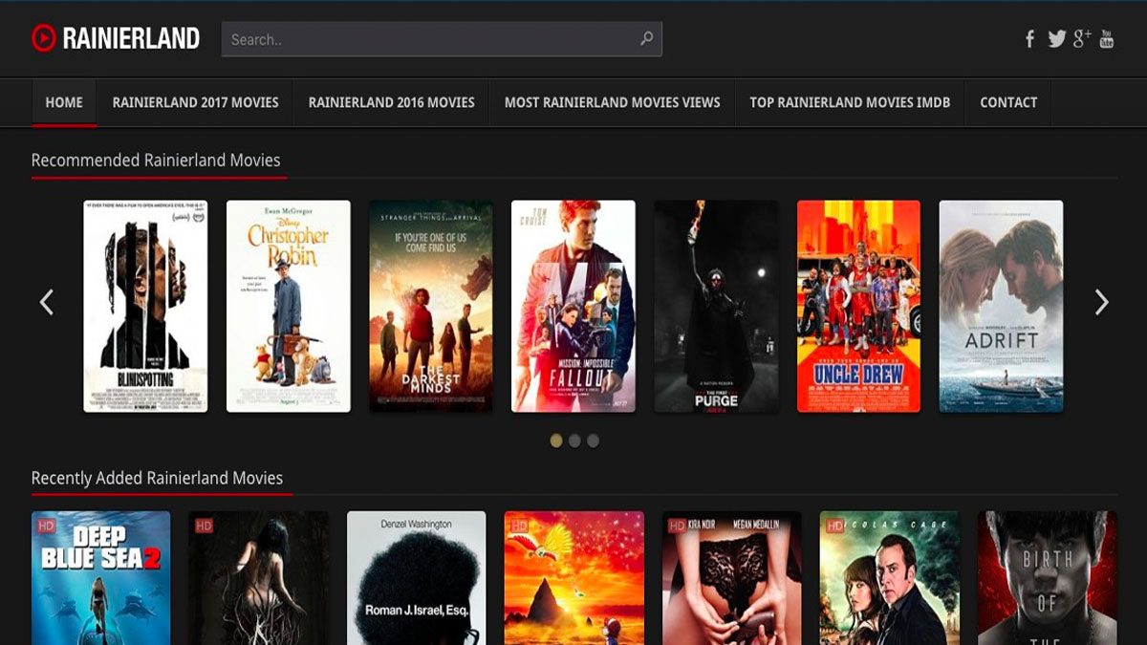Click the HD badge on Nicolas Cage poster
This screenshot has height=645, width=1147.
(x=834, y=525)
